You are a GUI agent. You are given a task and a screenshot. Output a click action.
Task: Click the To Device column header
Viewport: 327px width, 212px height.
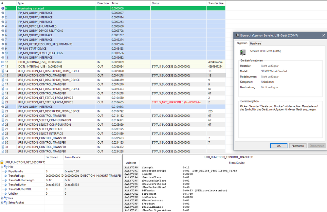pos(54,157)
